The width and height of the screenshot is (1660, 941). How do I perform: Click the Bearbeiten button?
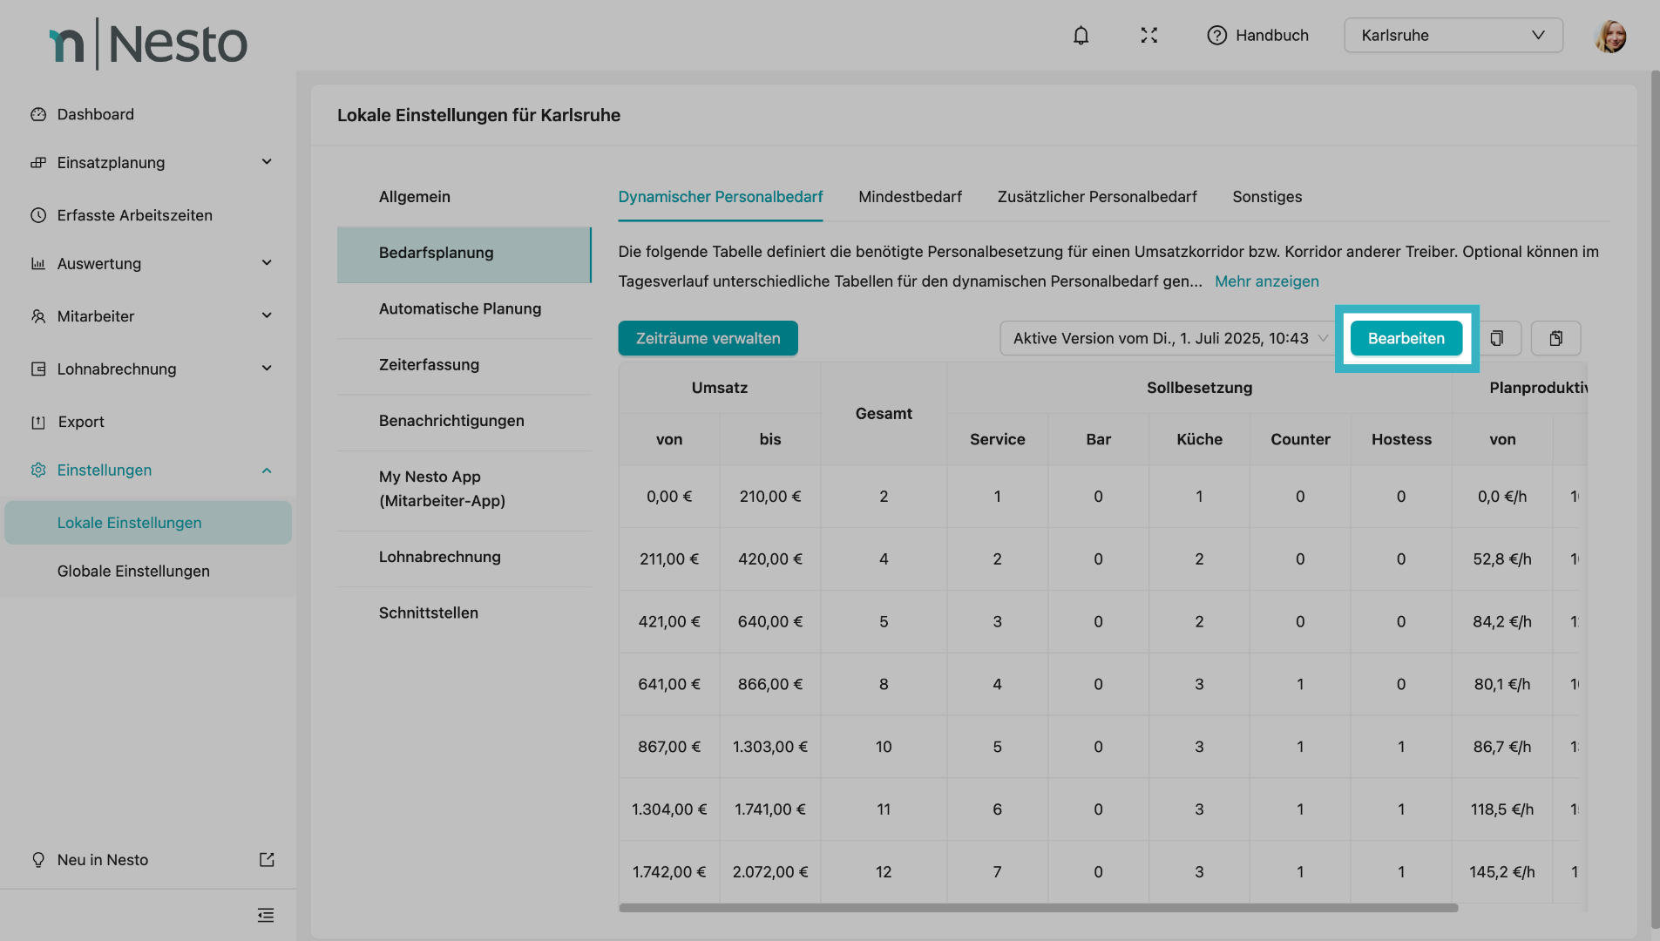(x=1406, y=338)
